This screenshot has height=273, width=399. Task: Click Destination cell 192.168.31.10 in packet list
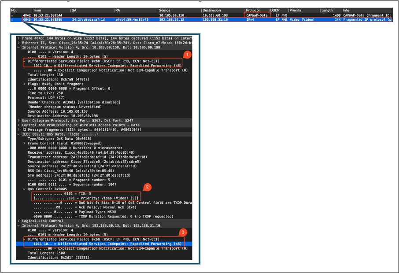point(215,19)
